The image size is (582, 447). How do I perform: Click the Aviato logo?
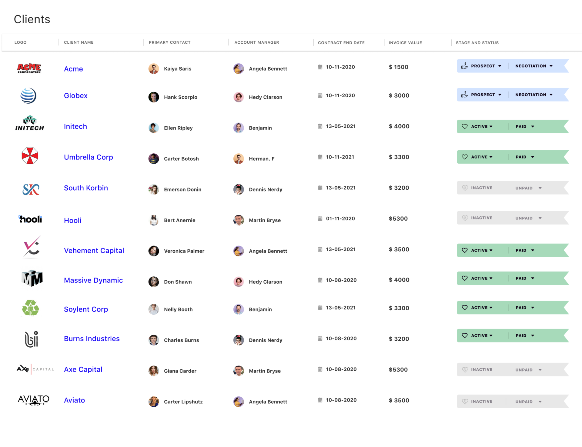[x=33, y=400]
